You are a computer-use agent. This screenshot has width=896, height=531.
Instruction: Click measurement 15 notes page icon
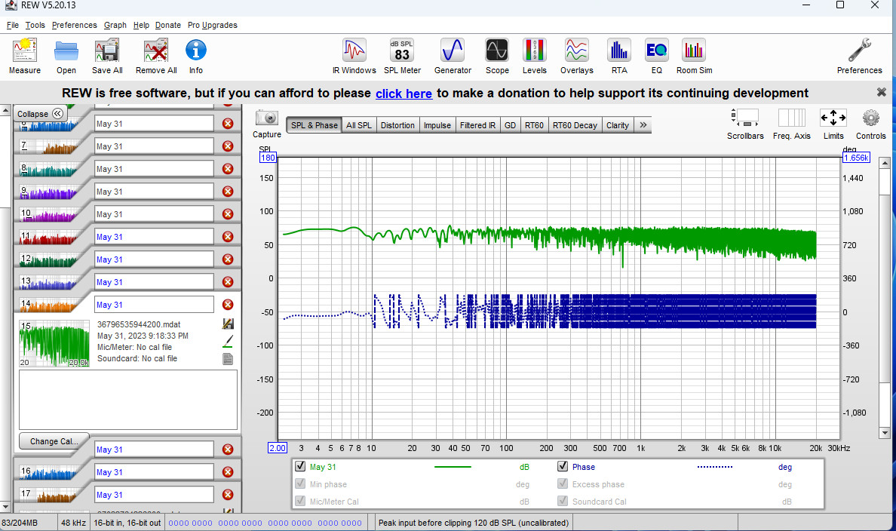(228, 359)
